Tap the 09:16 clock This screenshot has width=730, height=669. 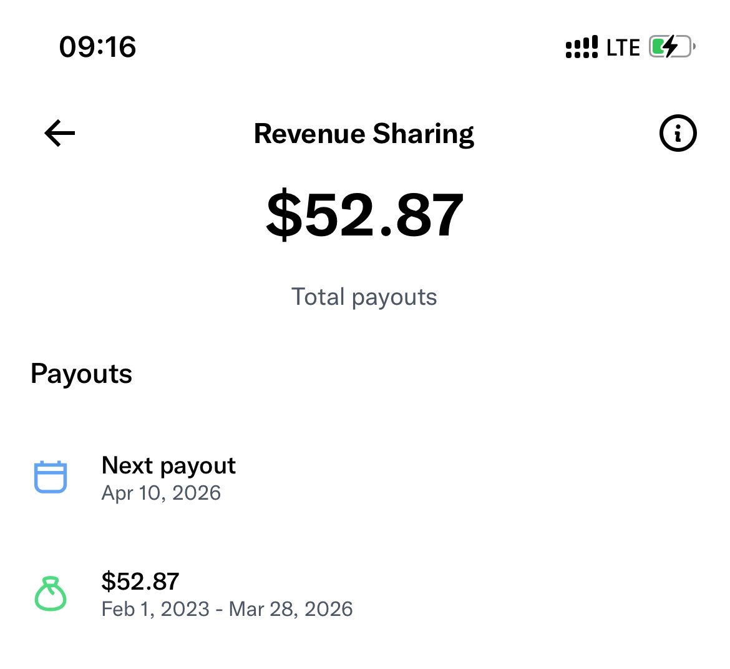(97, 47)
